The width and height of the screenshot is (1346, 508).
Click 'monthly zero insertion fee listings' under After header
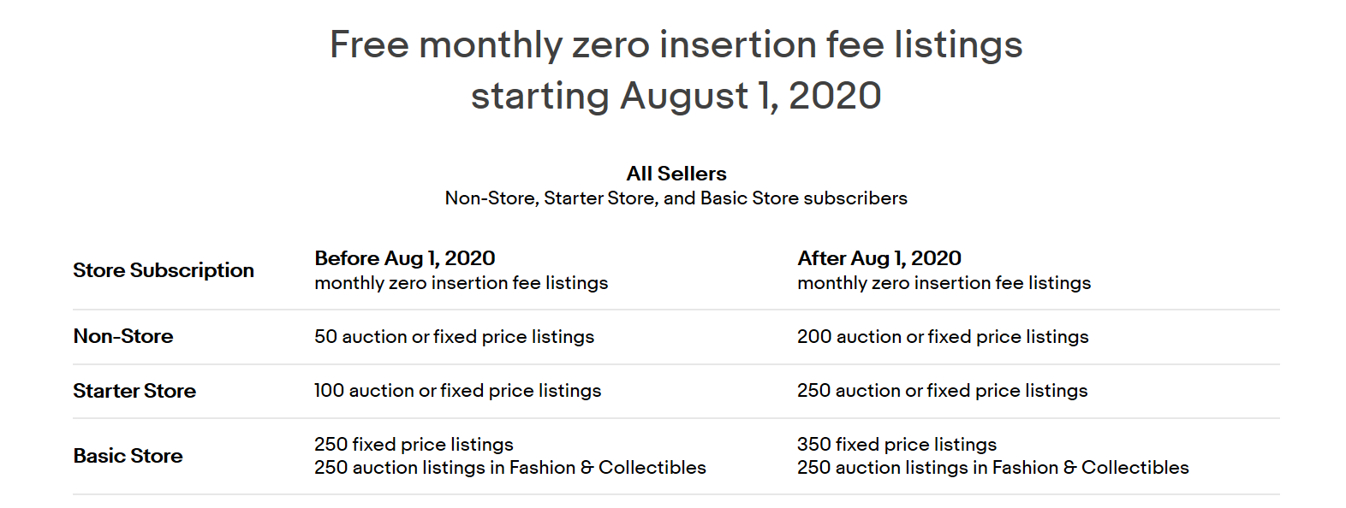(944, 283)
